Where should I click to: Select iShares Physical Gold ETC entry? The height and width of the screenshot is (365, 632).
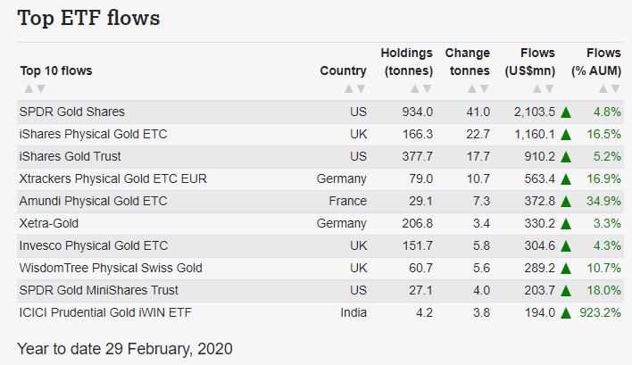tap(93, 134)
